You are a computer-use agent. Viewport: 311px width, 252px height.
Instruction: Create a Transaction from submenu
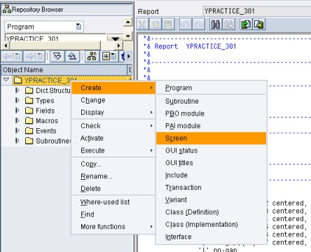click(x=211, y=188)
